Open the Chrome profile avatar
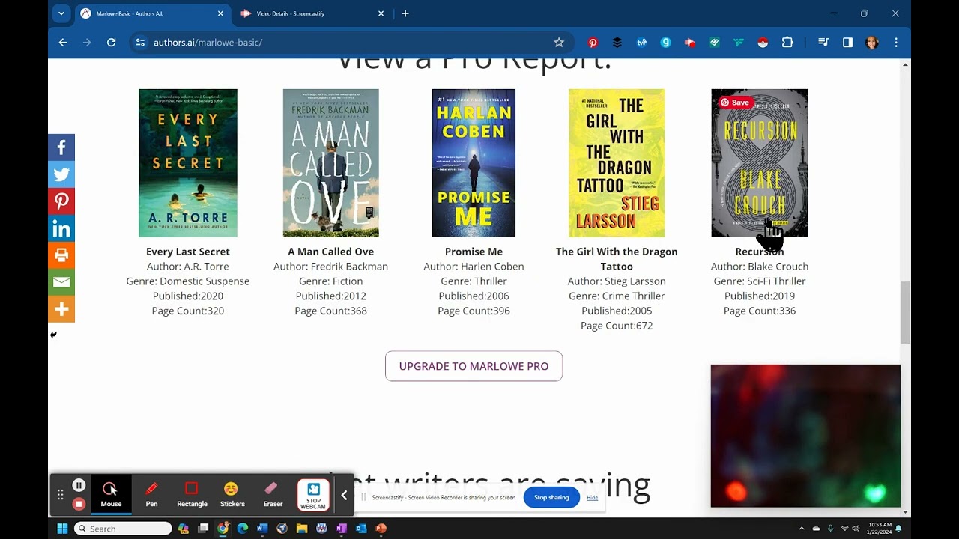The height and width of the screenshot is (539, 959). (871, 43)
